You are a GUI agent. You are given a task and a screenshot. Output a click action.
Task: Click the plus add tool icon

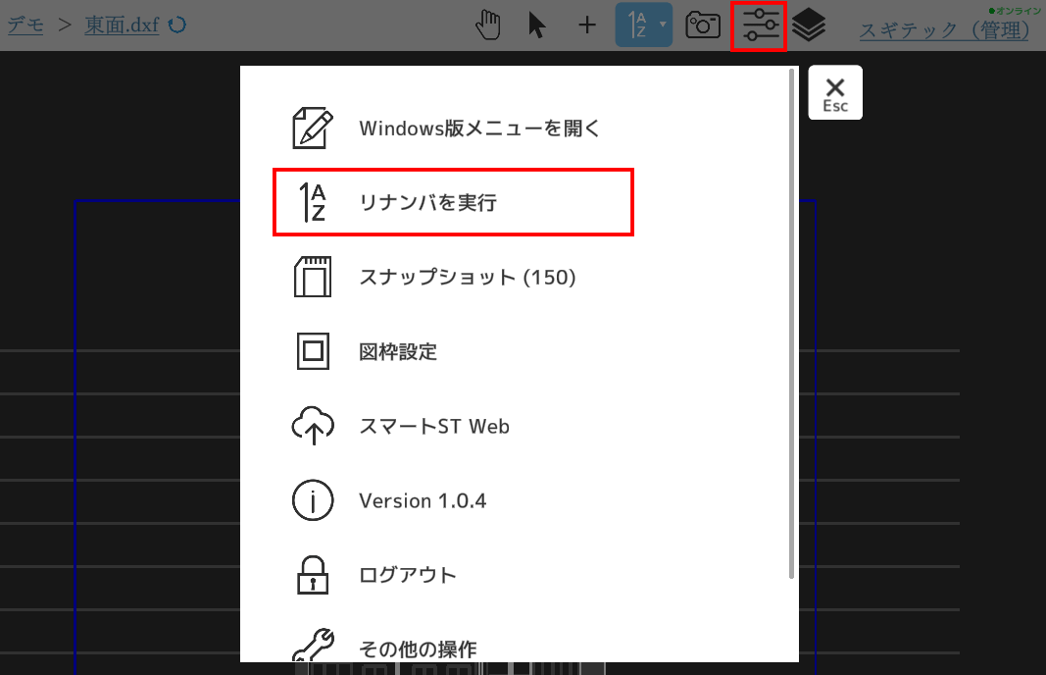[x=586, y=26]
